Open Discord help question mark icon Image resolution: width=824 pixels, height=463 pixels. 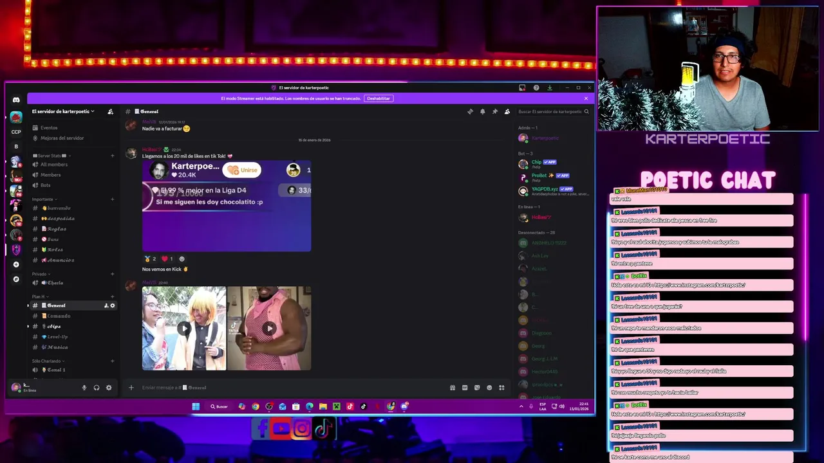click(x=536, y=87)
